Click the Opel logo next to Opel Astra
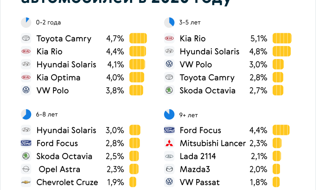The image size is (316, 190). (26, 169)
